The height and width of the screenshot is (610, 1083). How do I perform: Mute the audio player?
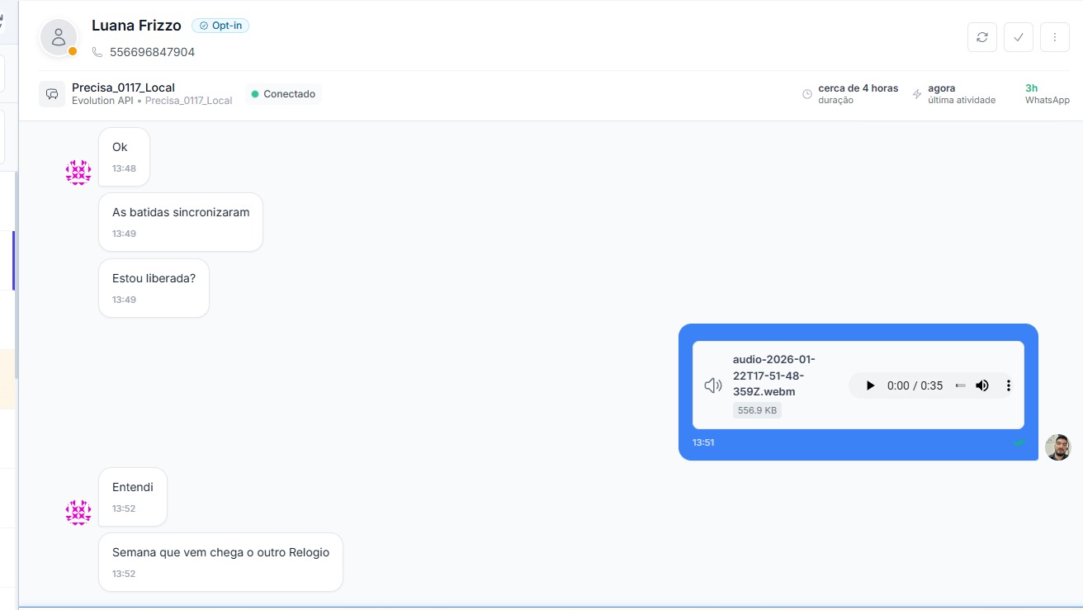[x=982, y=385]
